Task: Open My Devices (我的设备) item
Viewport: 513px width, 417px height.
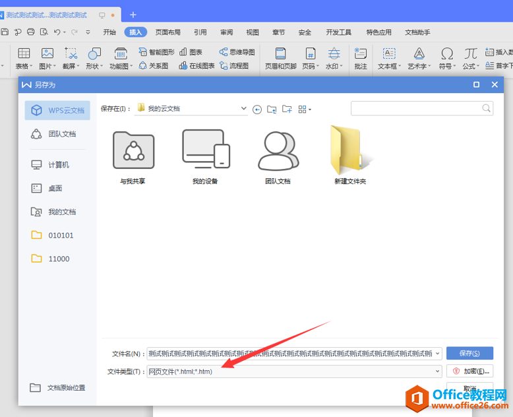Action: (206, 158)
